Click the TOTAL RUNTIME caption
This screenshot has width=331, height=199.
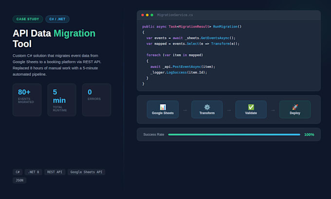tap(60, 109)
